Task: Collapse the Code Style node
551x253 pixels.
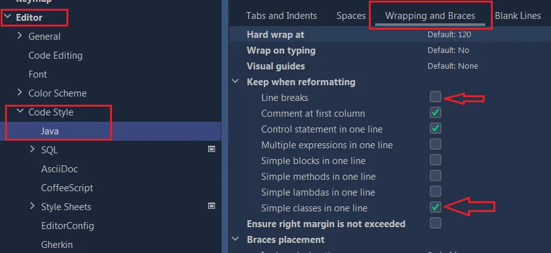Action: (x=20, y=112)
